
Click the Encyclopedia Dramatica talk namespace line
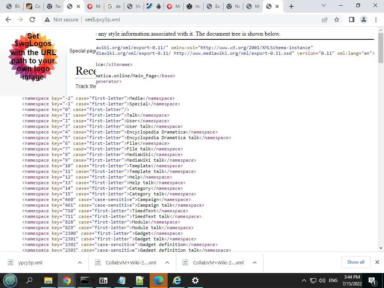(127, 138)
